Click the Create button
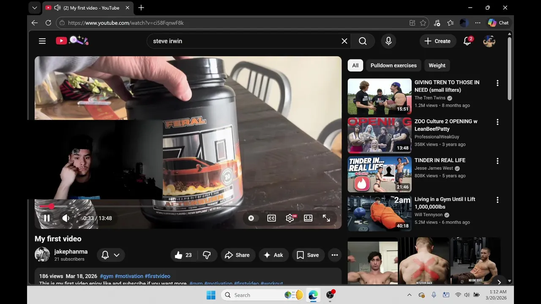The image size is (541, 304). pyautogui.click(x=437, y=41)
